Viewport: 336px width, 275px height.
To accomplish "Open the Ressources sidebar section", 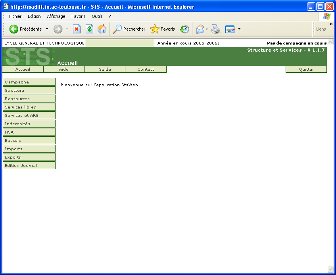I will point(29,99).
